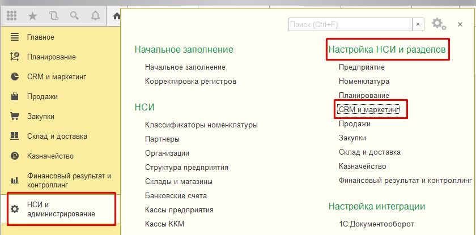
Task: Go to the Home page icon
Action: (x=116, y=16)
